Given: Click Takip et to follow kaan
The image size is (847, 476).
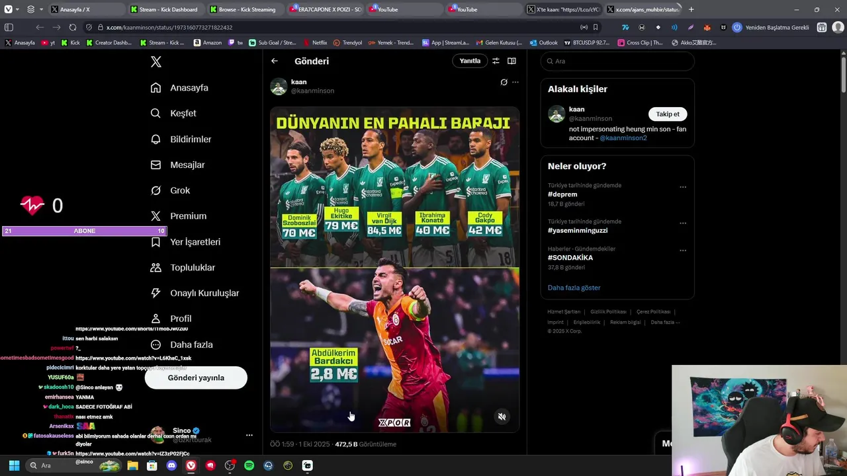Looking at the screenshot, I should (x=668, y=114).
